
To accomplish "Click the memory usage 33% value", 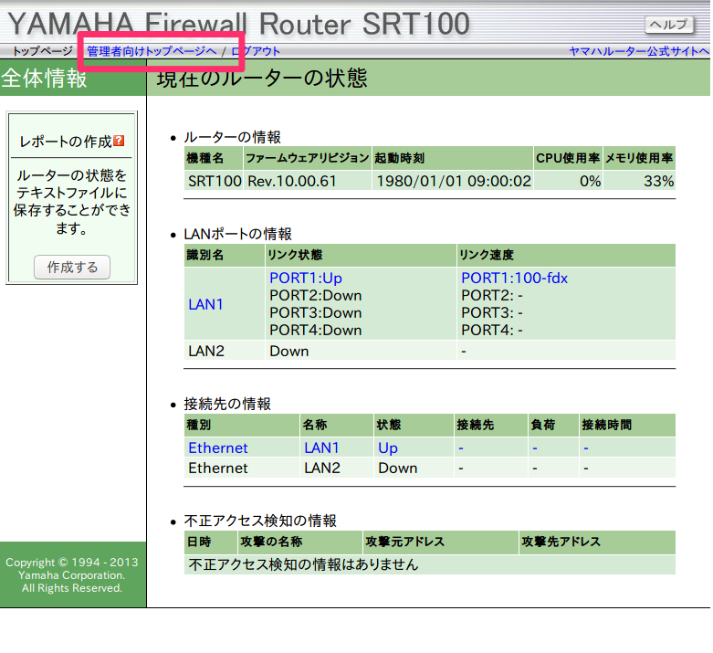I will (x=658, y=181).
